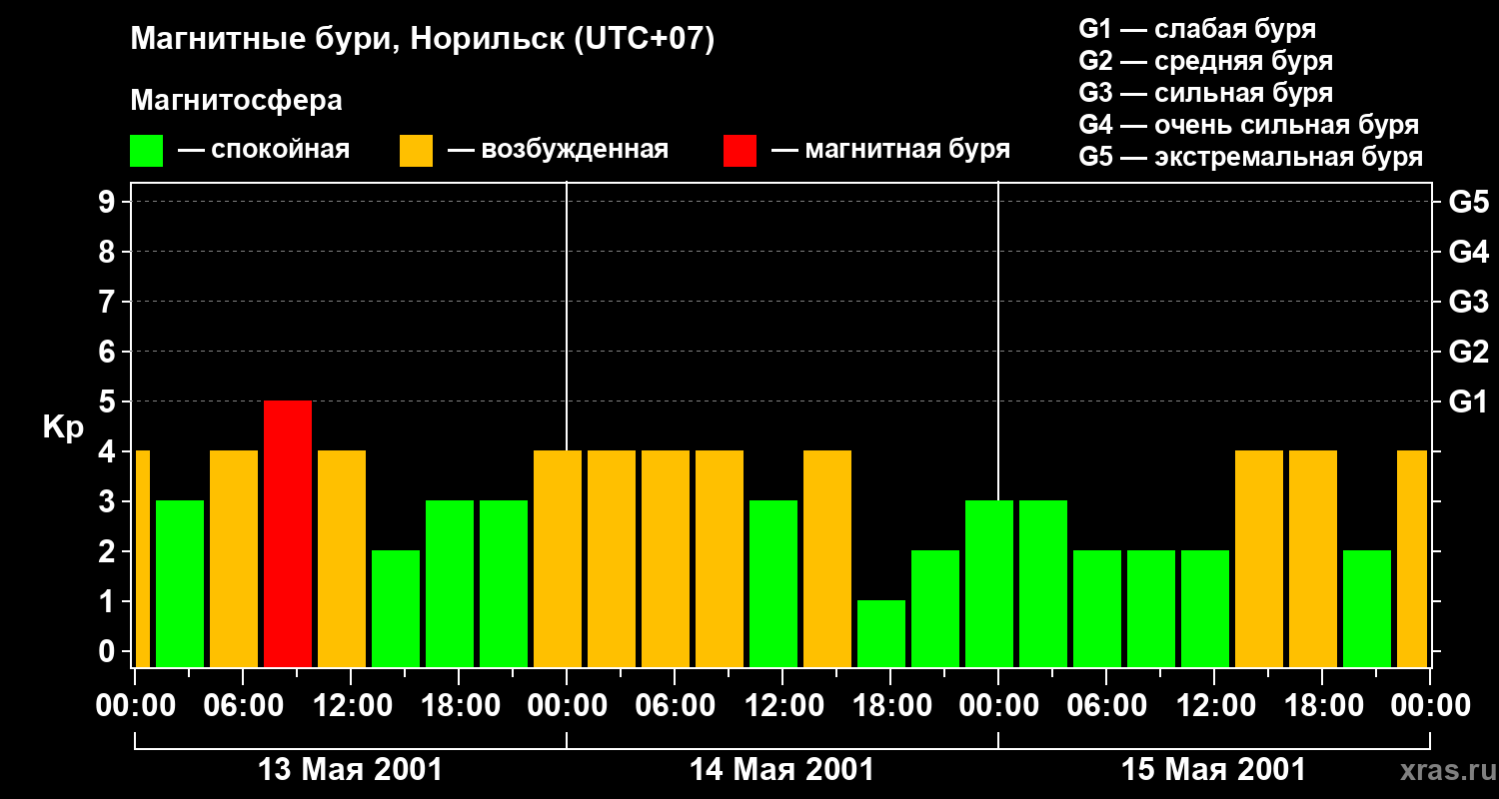Image resolution: width=1499 pixels, height=799 pixels.
Task: Pick the green Kp 2 bar on 13 May
Action: tap(396, 608)
